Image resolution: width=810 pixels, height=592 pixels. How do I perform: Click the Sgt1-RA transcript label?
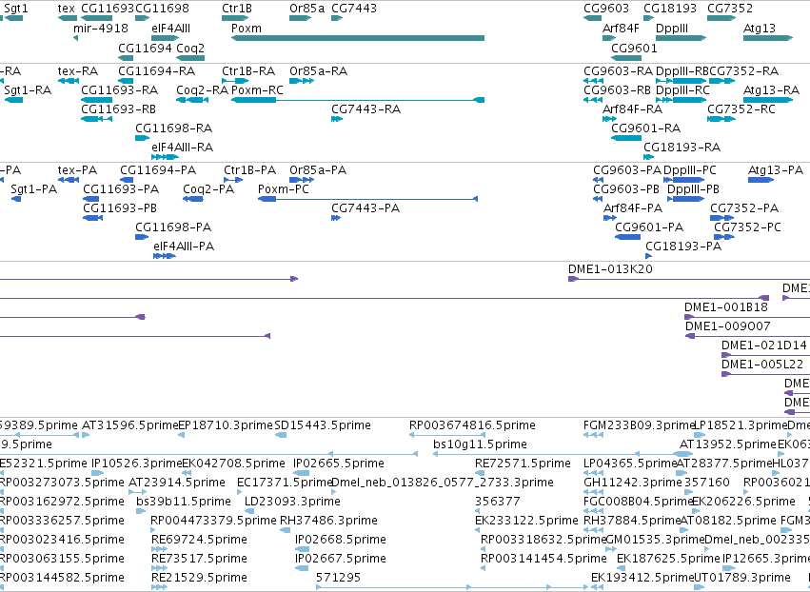click(28, 90)
